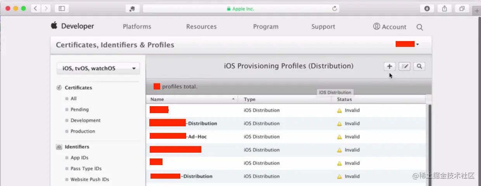481x186 pixels.
Task: Show All certificates
Action: pyautogui.click(x=73, y=99)
